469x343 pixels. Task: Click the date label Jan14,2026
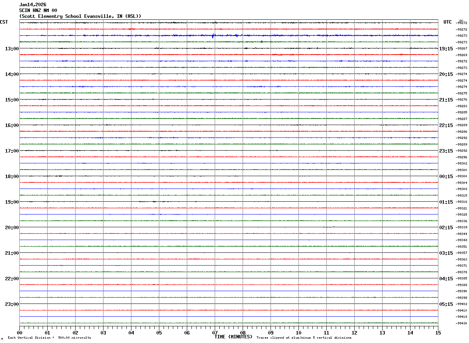tap(33, 5)
